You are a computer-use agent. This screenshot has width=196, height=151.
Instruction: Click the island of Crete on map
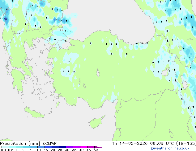[34, 112]
